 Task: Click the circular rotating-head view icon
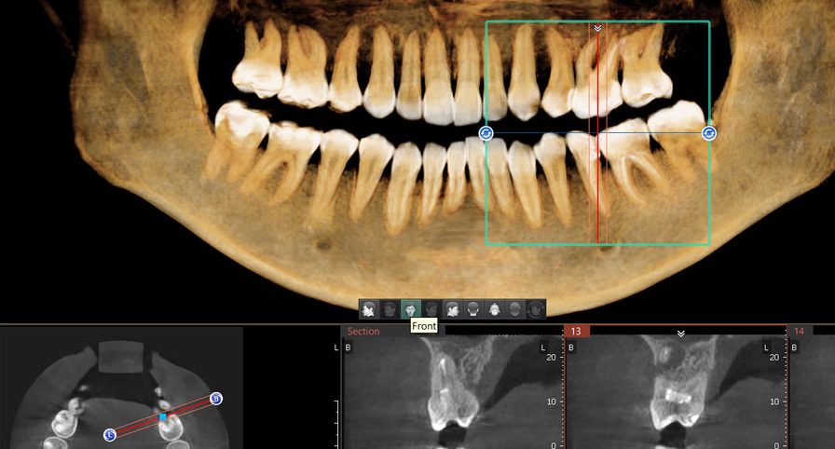coord(536,309)
